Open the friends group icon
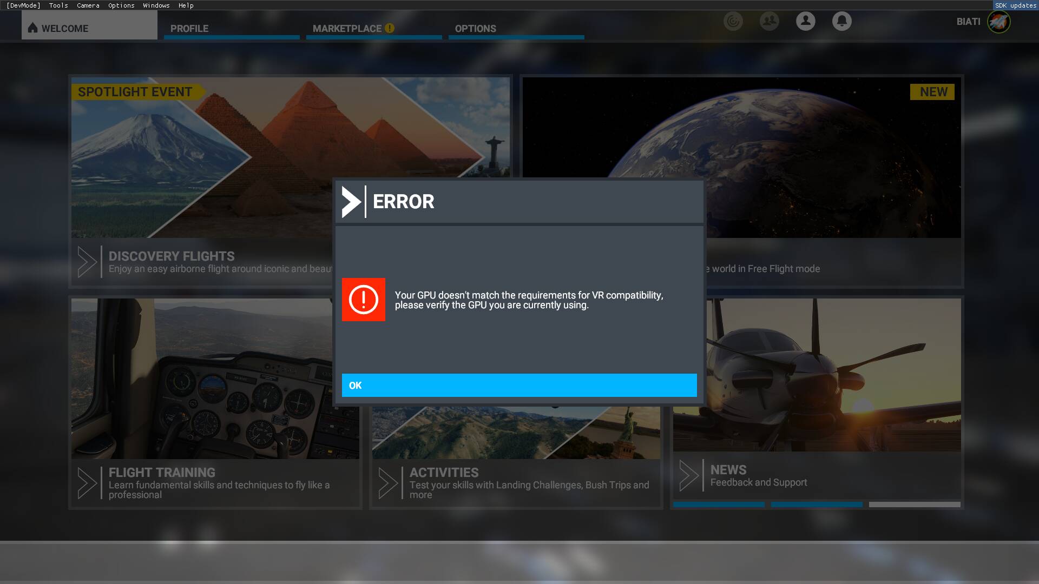 tap(770, 21)
